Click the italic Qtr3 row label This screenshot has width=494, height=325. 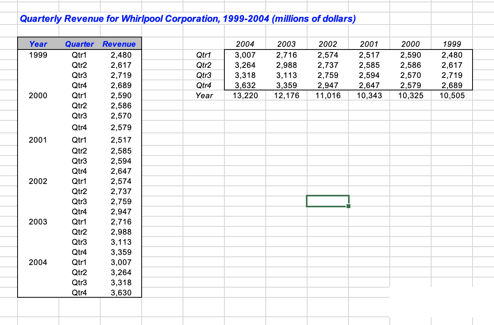tap(204, 75)
